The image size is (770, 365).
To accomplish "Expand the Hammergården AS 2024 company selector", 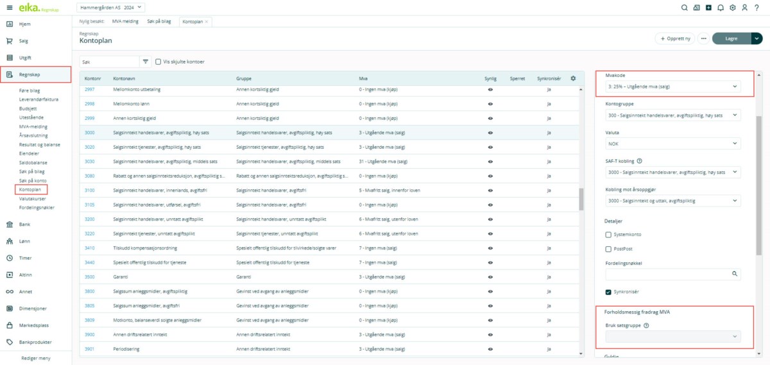I will point(112,8).
